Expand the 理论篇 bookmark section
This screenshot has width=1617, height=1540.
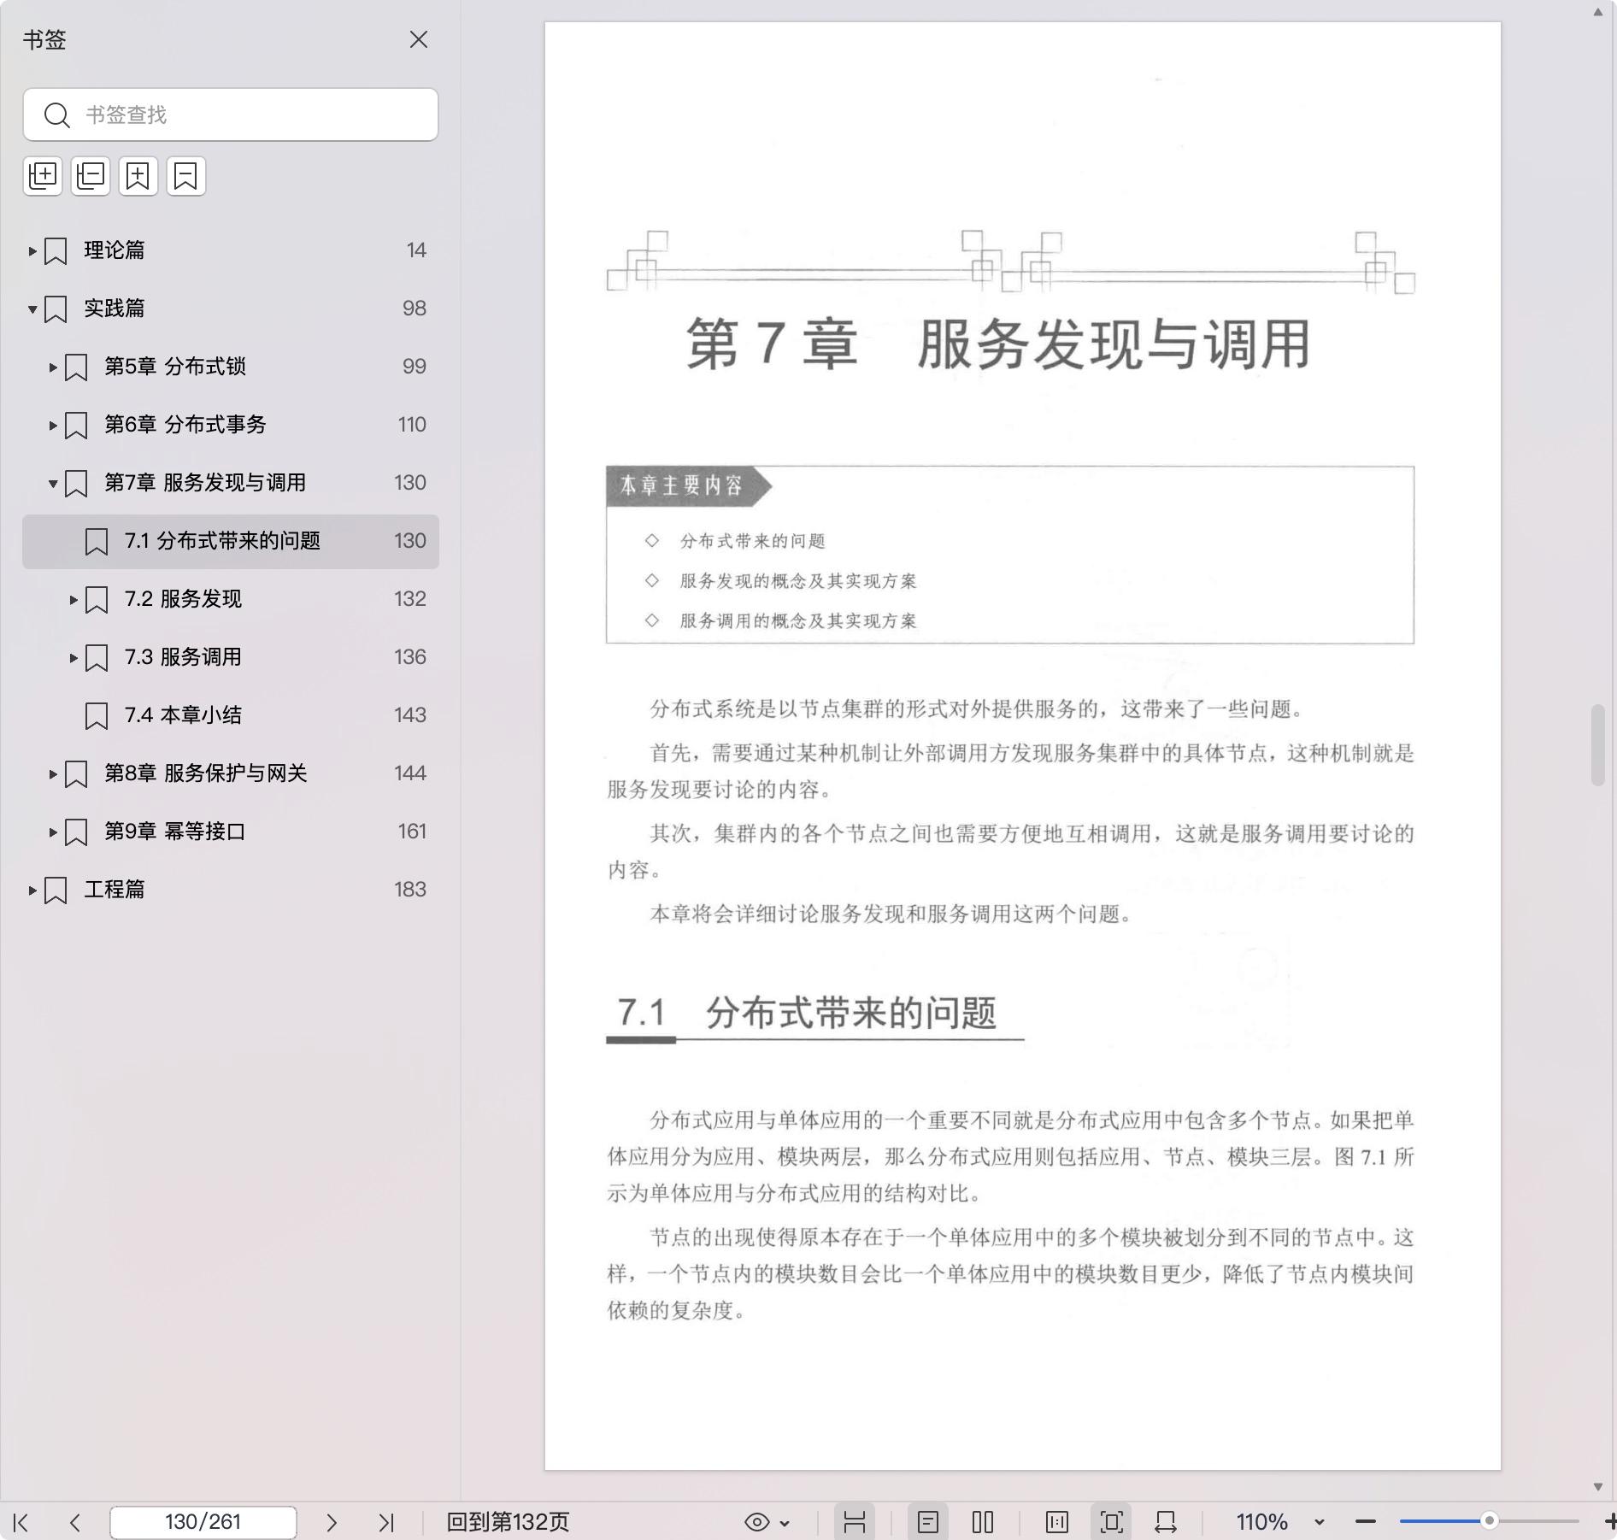(32, 250)
